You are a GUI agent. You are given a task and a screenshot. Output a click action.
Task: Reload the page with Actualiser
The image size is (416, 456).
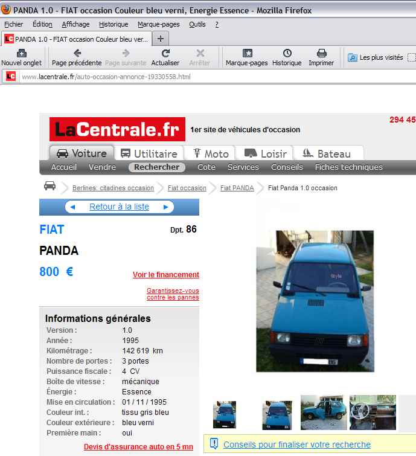click(165, 57)
